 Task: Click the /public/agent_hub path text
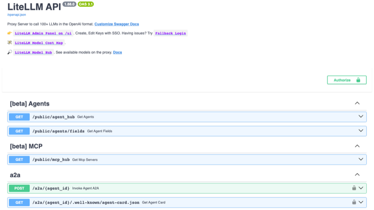tap(53, 117)
